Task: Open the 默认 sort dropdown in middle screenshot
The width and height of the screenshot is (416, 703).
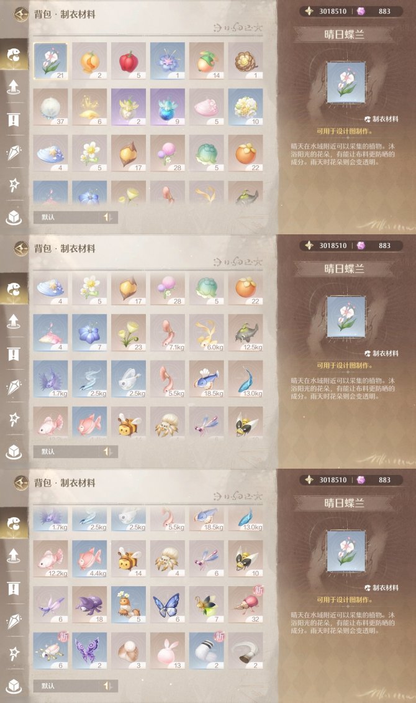Action: (67, 452)
